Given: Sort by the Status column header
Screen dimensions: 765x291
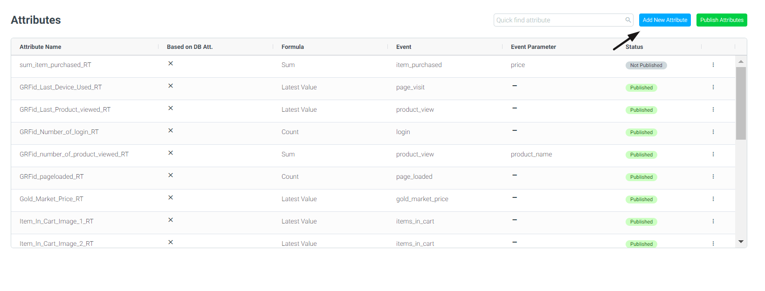Looking at the screenshot, I should click(634, 47).
